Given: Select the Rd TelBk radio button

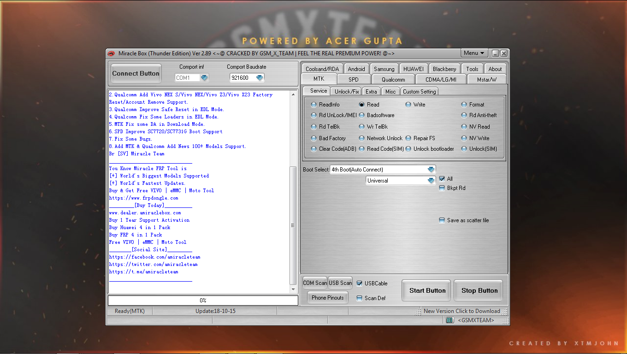Looking at the screenshot, I should [314, 127].
